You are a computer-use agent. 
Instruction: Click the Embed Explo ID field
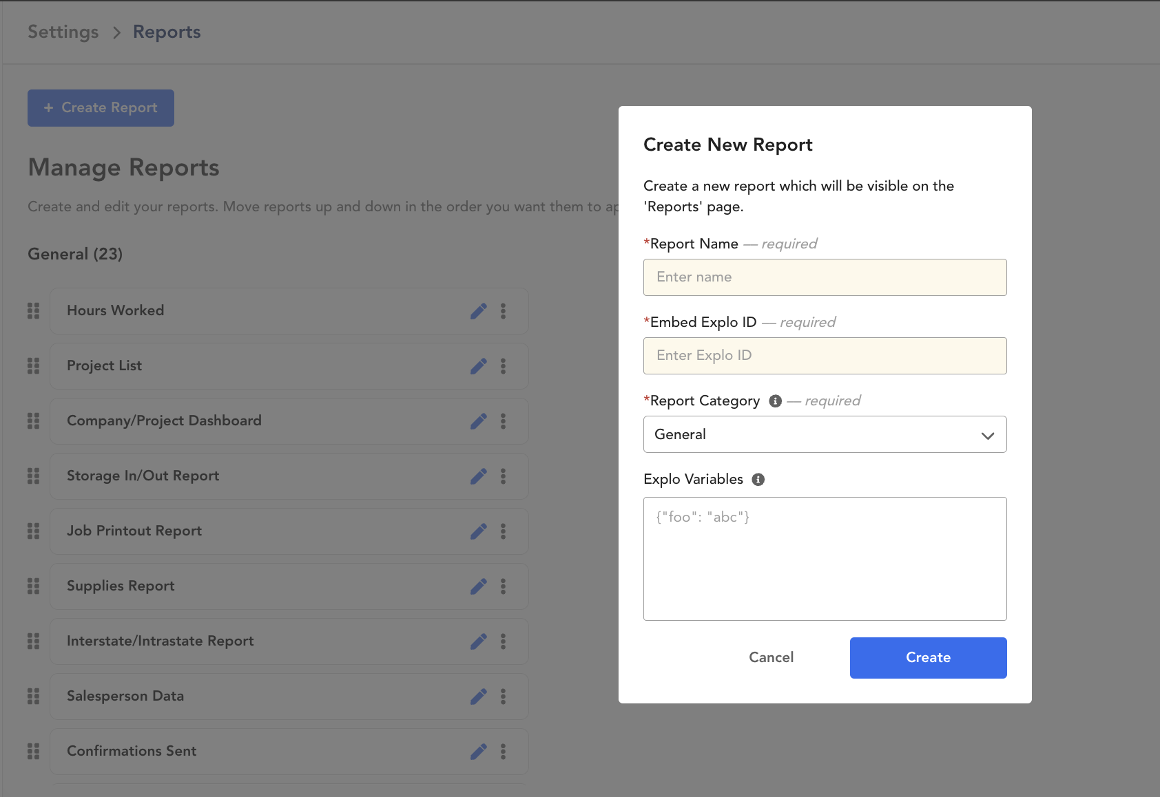click(825, 356)
